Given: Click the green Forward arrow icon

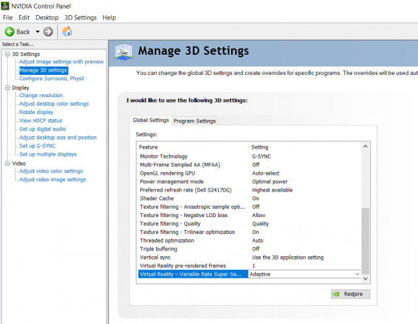Looking at the screenshot, I should (48, 31).
